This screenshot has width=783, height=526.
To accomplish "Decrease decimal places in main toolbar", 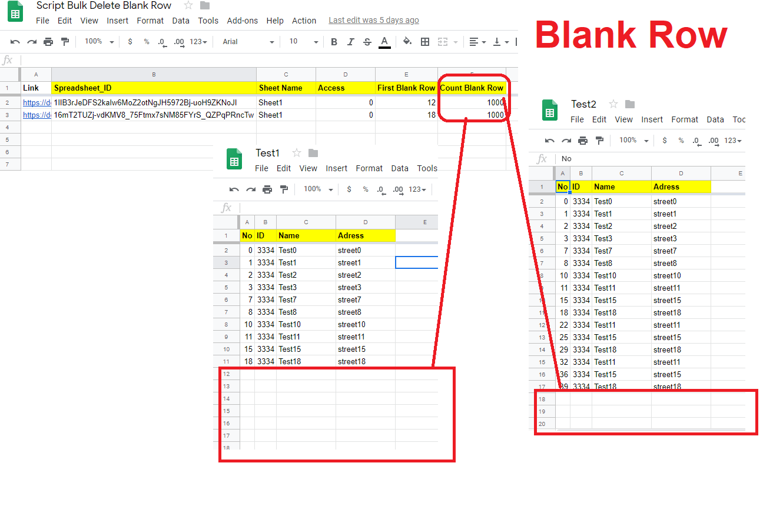I will tap(162, 42).
